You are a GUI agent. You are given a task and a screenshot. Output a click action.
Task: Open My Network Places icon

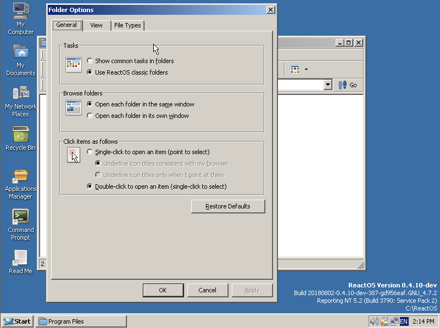tap(20, 93)
